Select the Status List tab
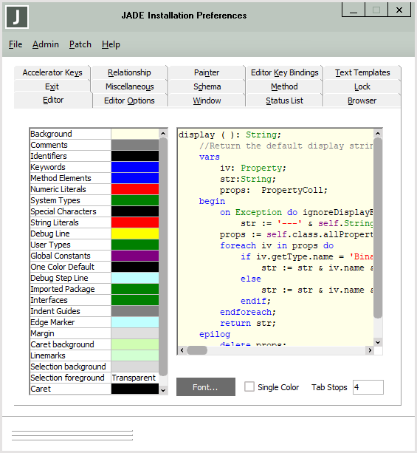 [x=285, y=101]
